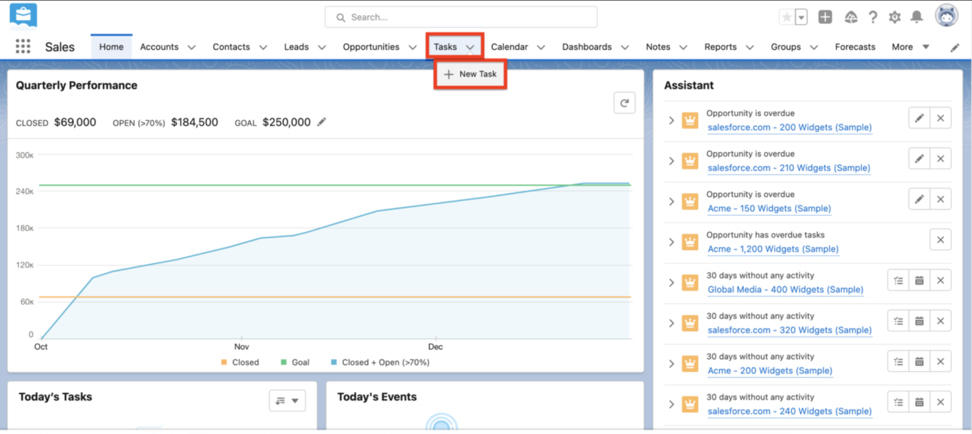Create task for Global Media 400 Widgets
This screenshot has width=972, height=434.
tap(898, 280)
